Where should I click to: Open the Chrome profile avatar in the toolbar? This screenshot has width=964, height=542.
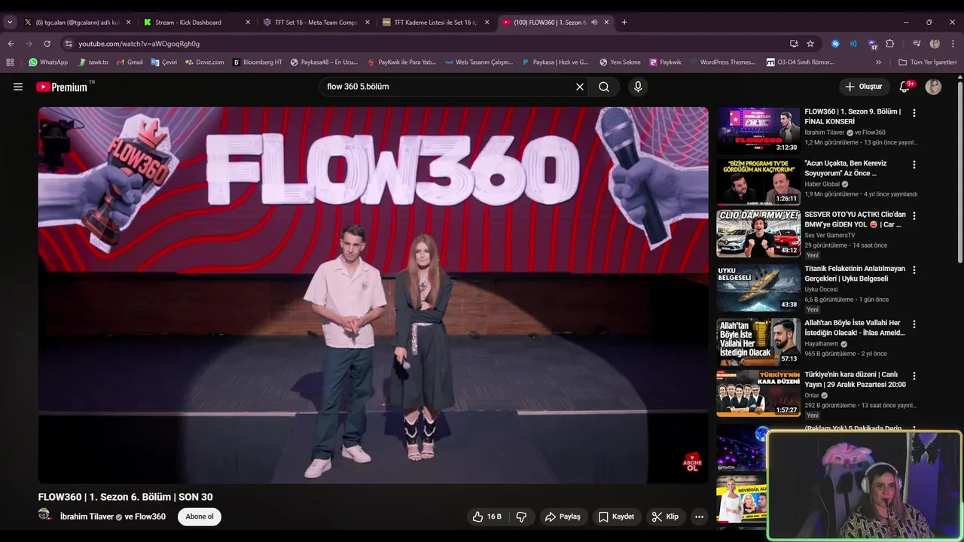(935, 44)
